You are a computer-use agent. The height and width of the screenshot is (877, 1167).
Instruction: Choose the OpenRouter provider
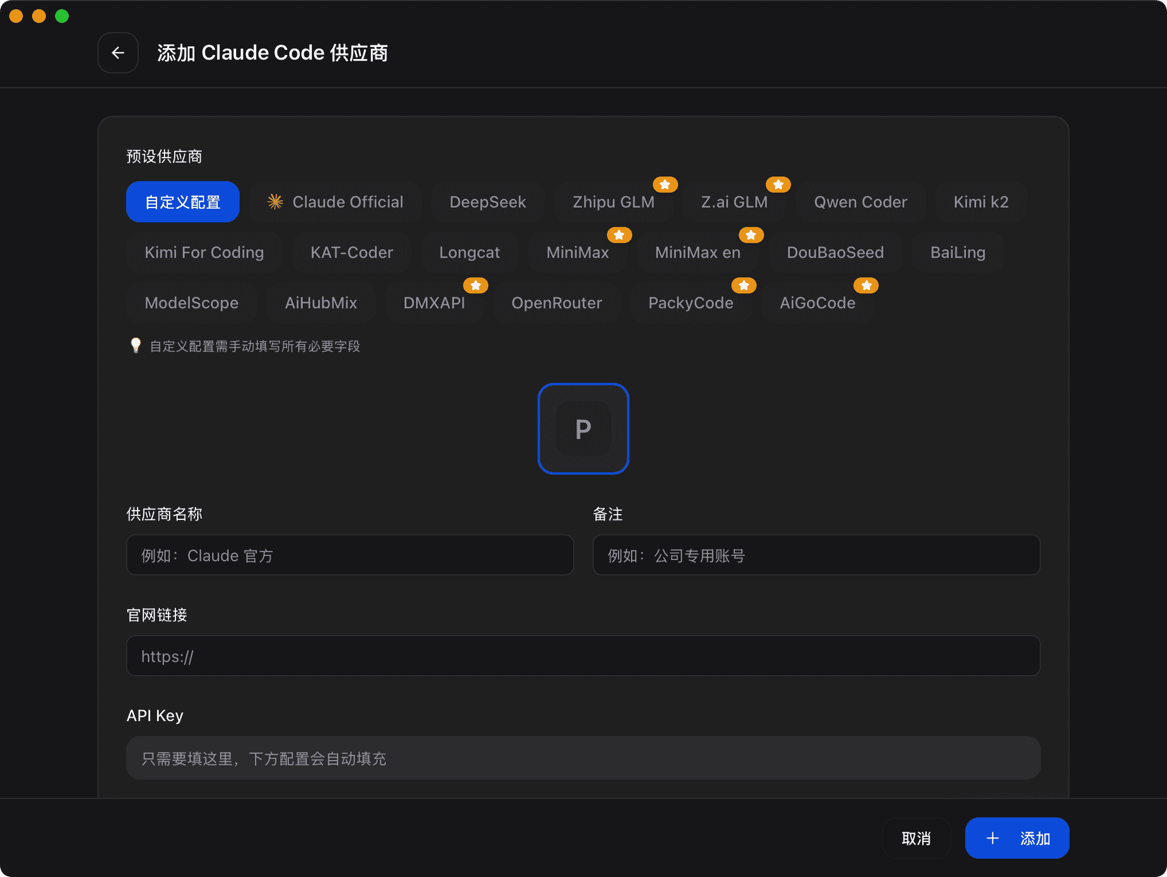tap(557, 303)
